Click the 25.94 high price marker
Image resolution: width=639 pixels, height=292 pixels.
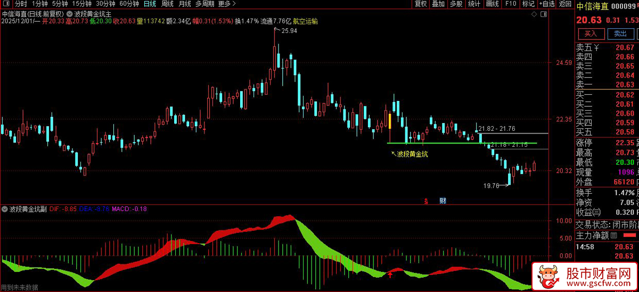point(289,31)
